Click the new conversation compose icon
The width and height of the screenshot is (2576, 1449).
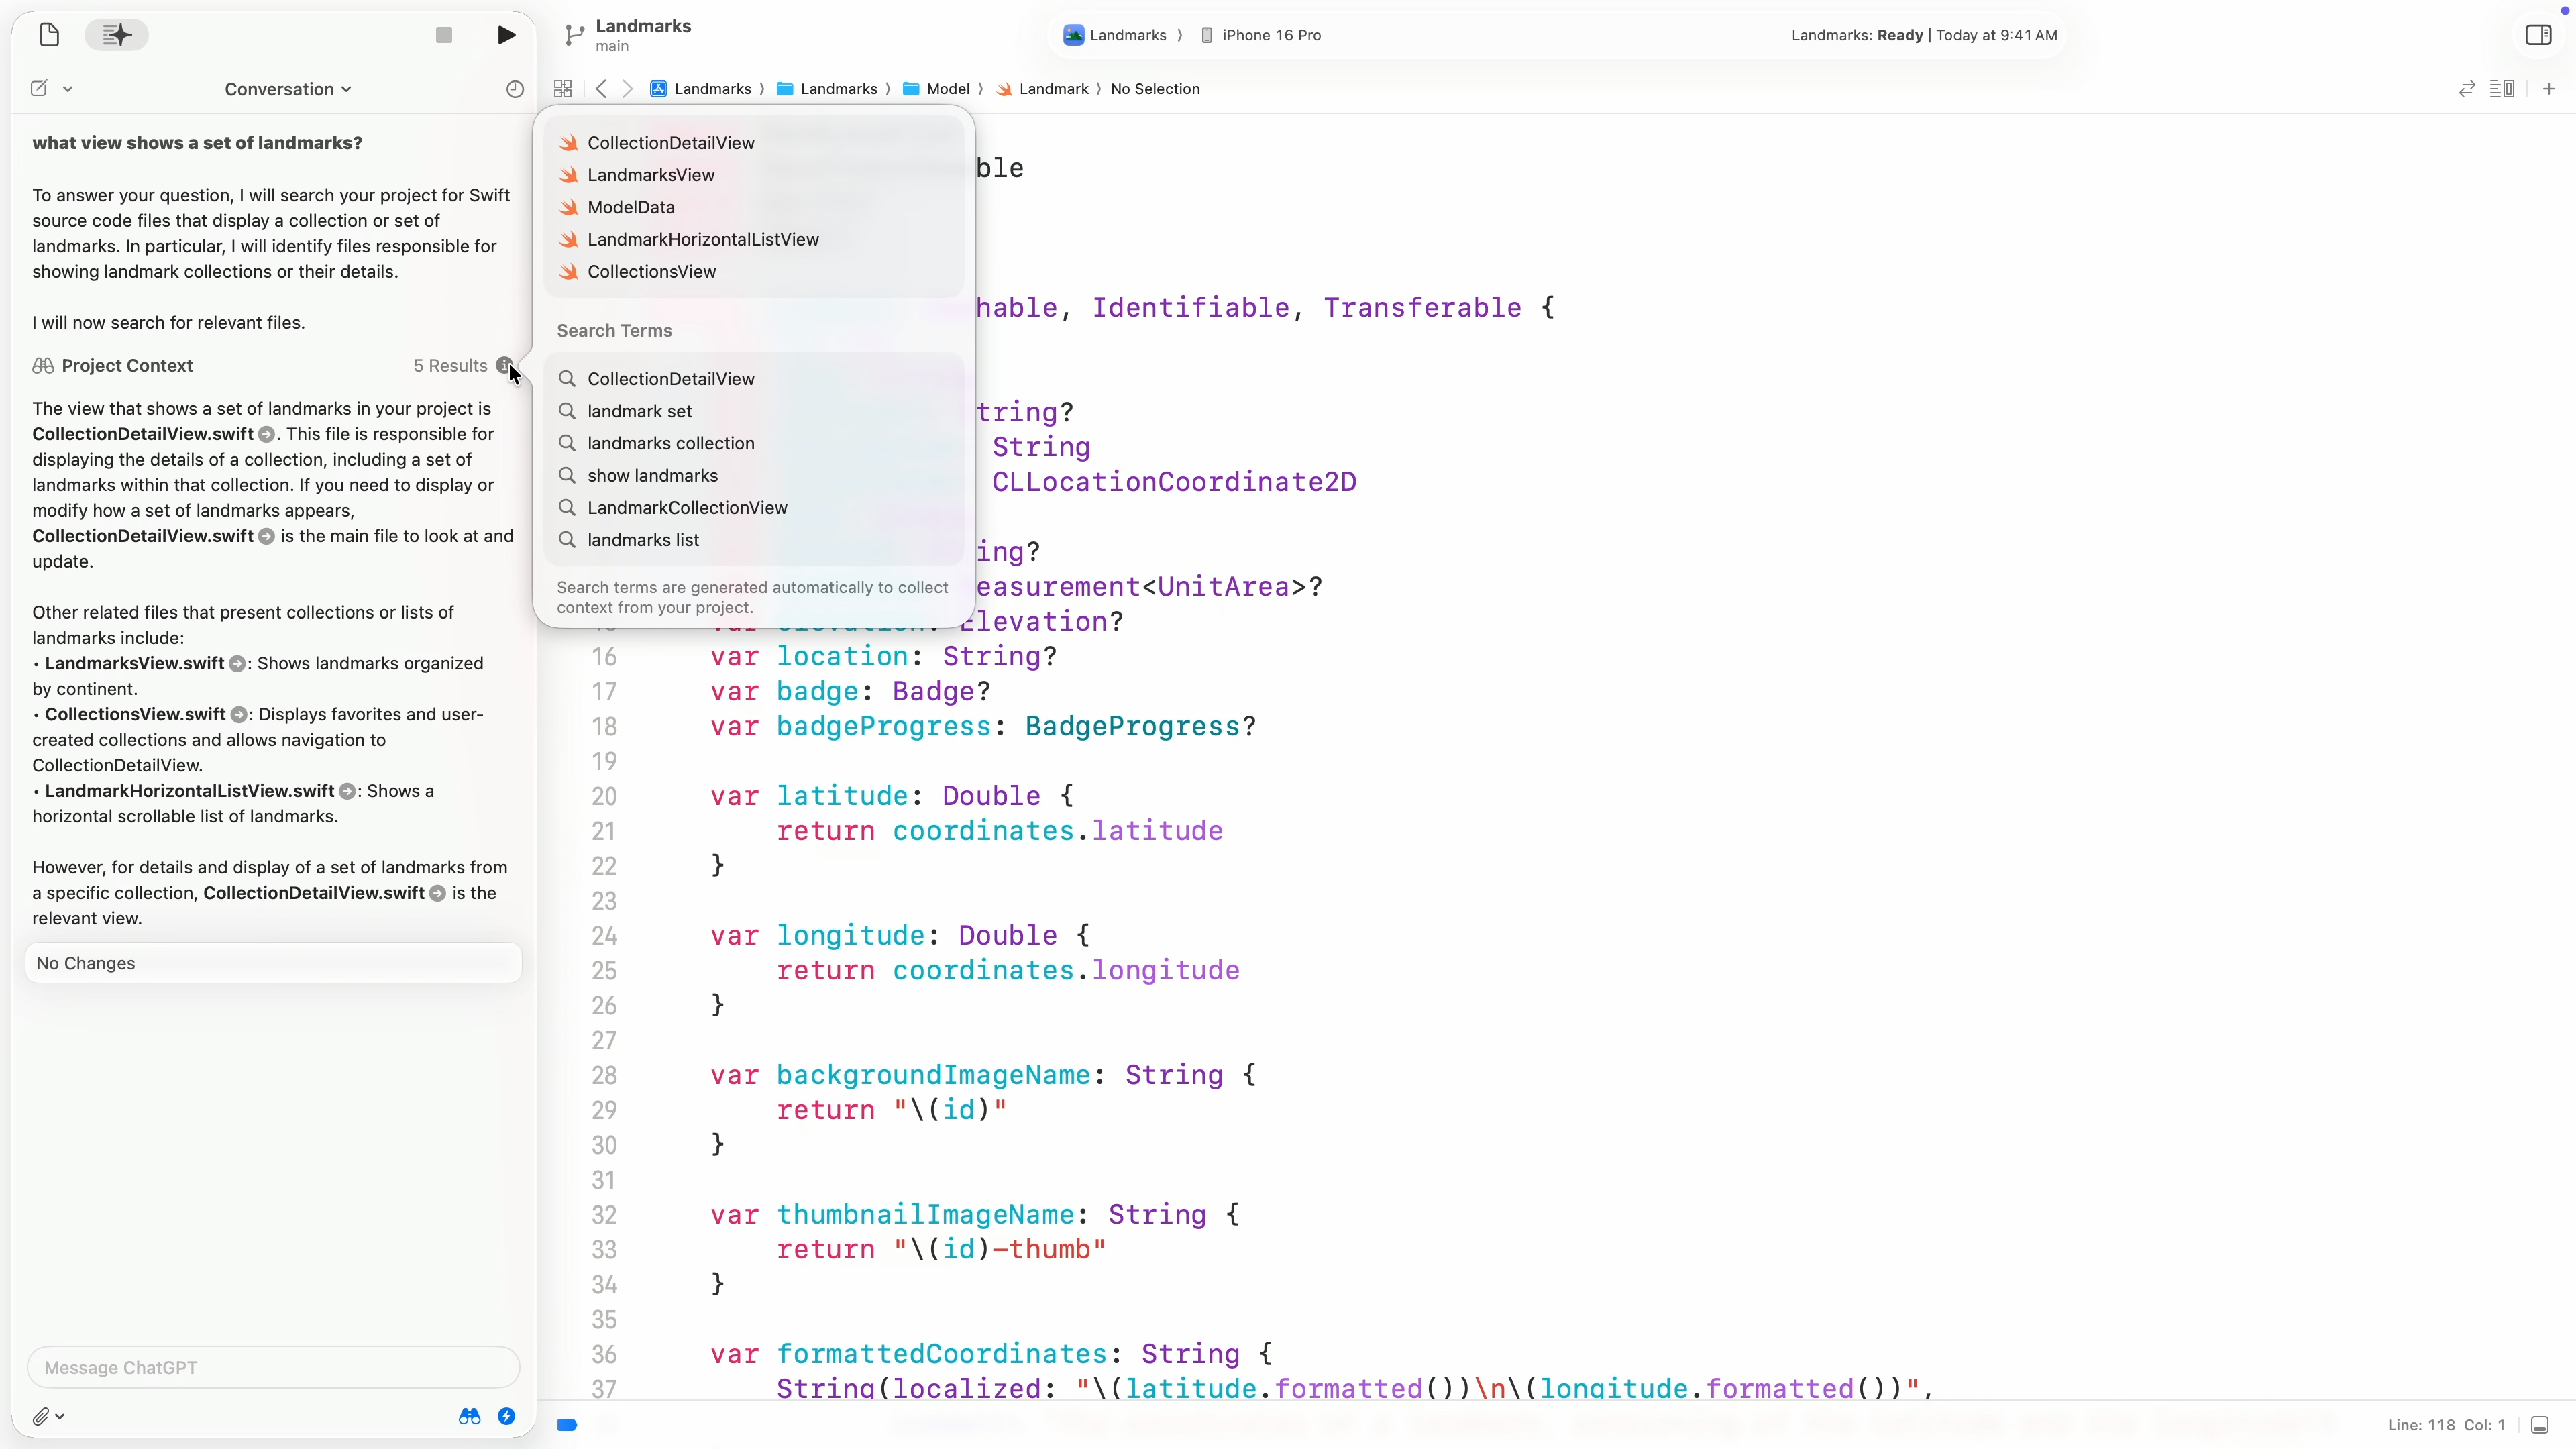39,89
